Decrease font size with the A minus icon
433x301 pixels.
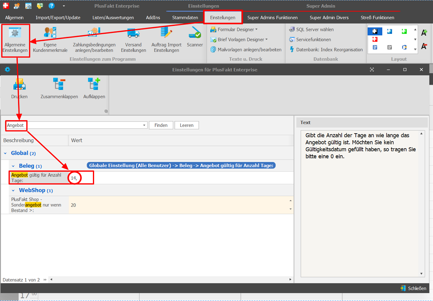pos(424,46)
